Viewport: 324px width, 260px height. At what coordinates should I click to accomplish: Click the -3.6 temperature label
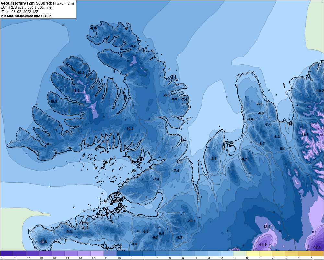pos(180,162)
